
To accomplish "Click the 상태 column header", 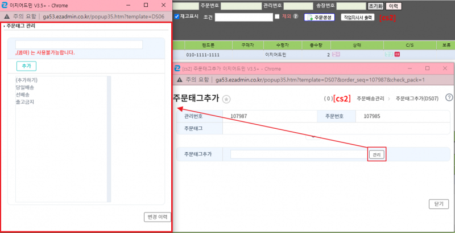I will (357, 46).
